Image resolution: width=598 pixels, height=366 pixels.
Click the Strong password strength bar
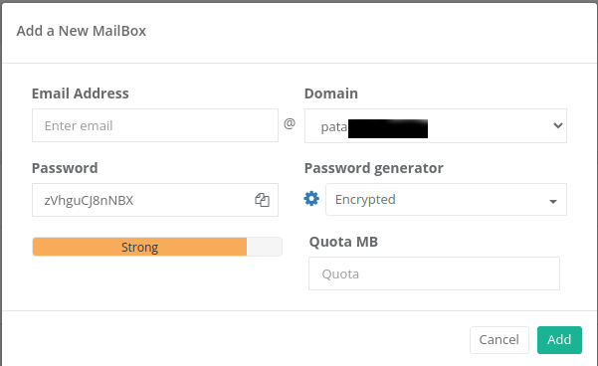139,247
